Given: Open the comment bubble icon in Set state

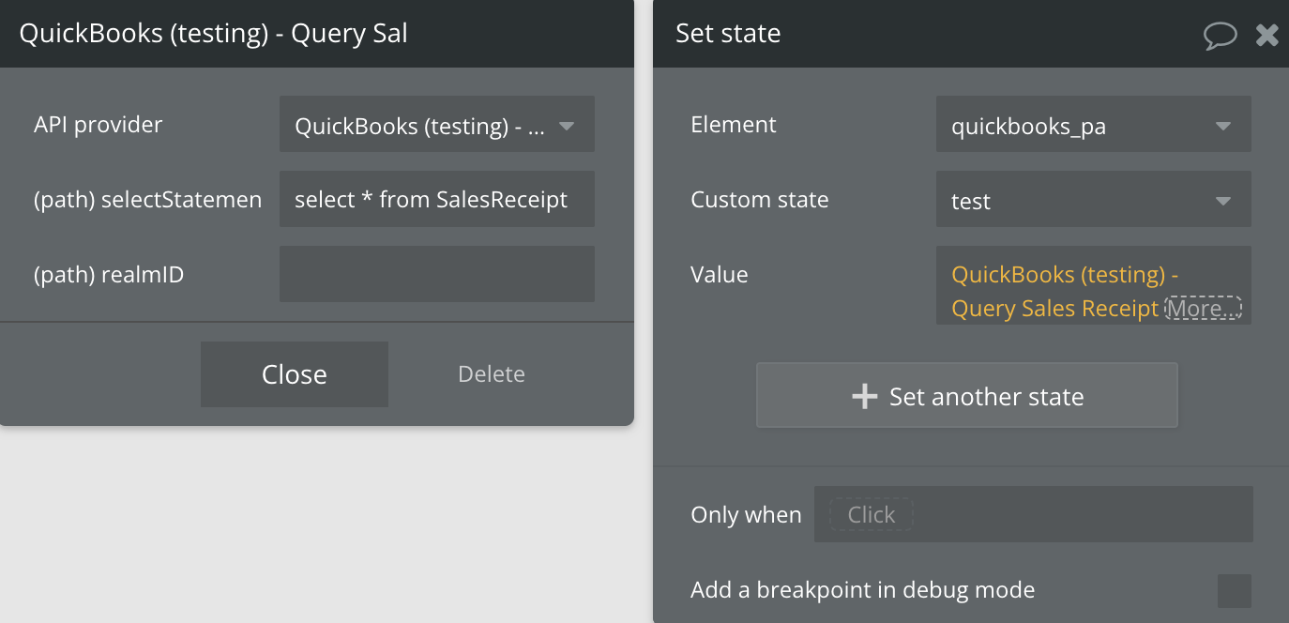Looking at the screenshot, I should coord(1220,36).
